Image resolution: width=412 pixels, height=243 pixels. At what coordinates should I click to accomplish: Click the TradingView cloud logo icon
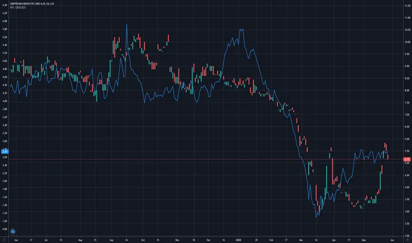click(x=13, y=232)
